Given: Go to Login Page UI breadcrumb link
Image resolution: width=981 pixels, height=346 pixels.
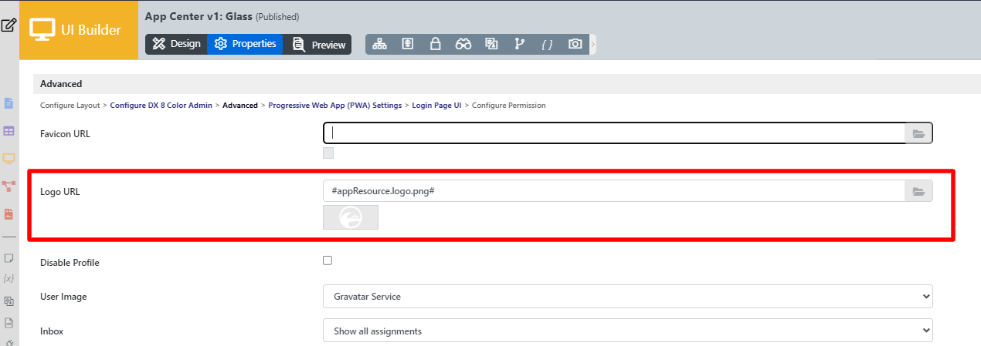Looking at the screenshot, I should pos(436,105).
